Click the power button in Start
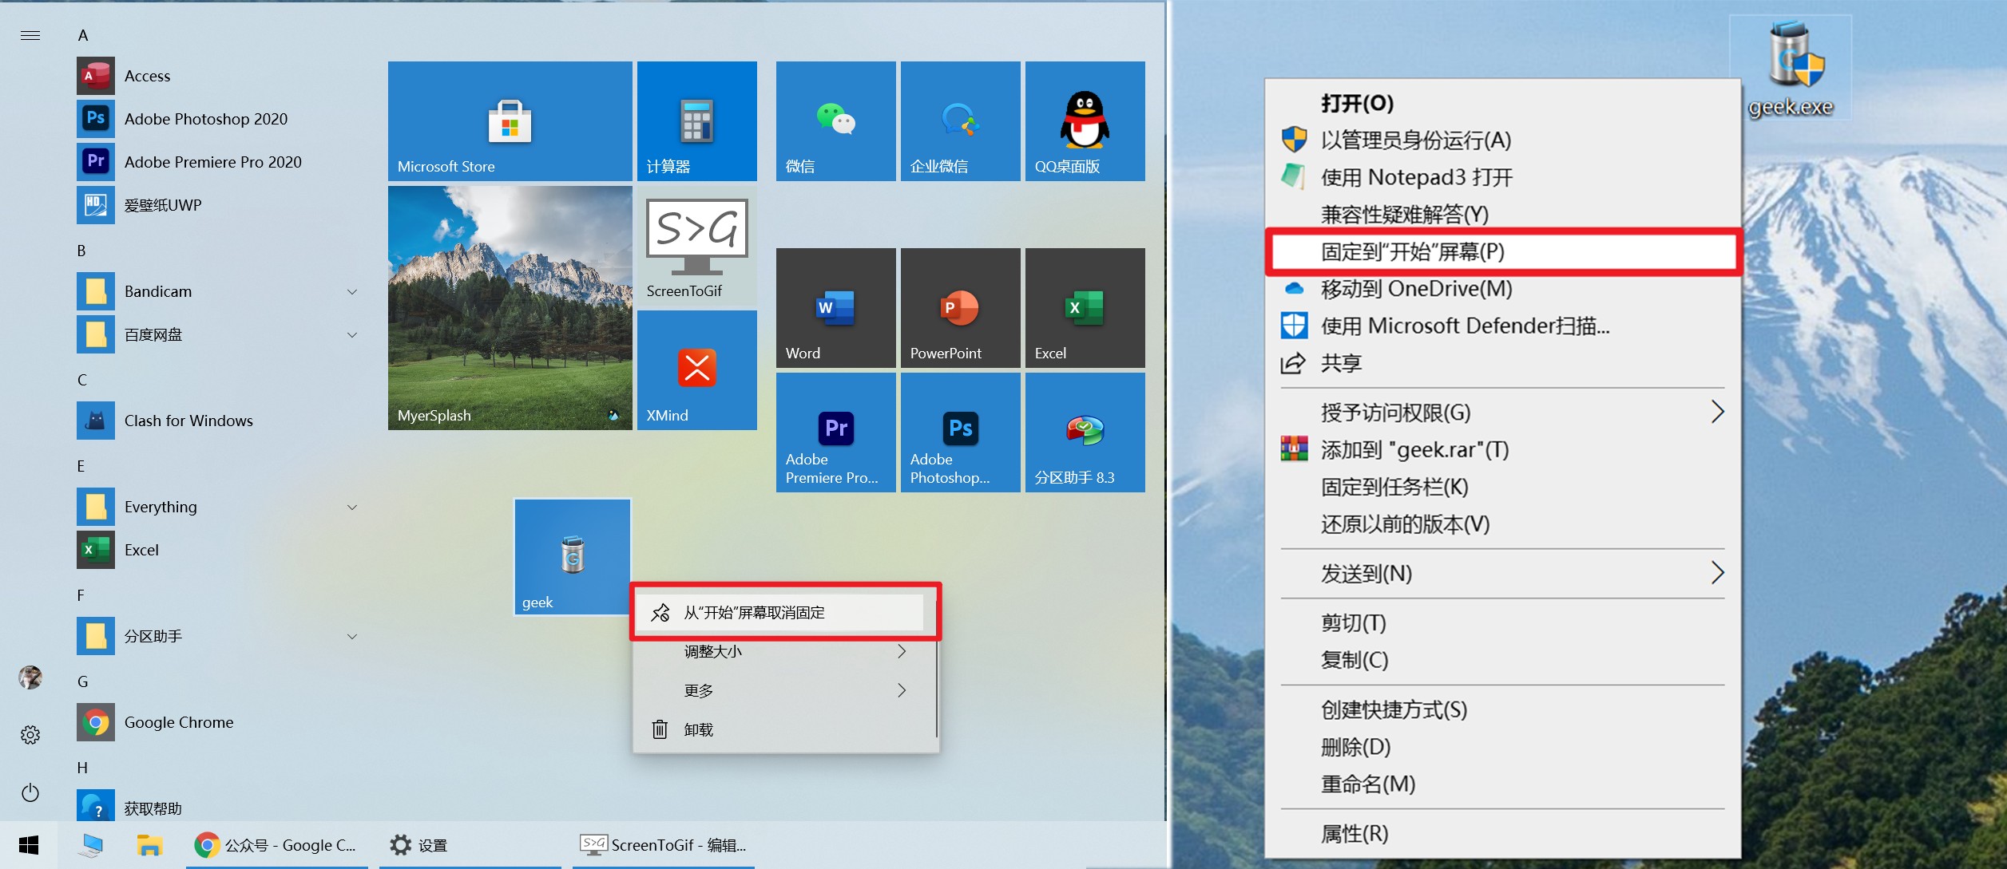This screenshot has height=869, width=2007. (x=30, y=792)
